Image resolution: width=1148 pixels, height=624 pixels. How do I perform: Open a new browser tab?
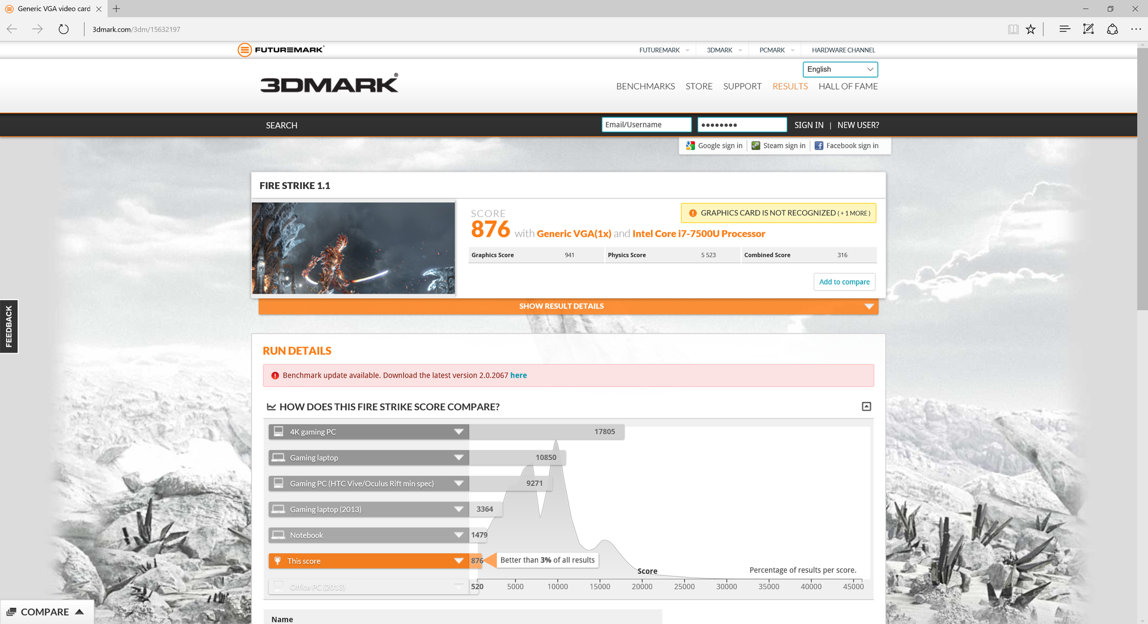tap(116, 8)
